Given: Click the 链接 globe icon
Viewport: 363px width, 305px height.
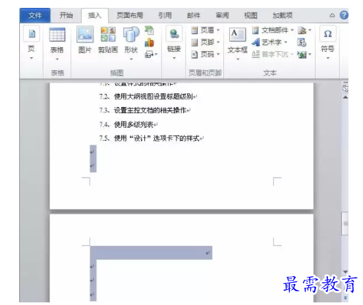Looking at the screenshot, I should tap(174, 34).
